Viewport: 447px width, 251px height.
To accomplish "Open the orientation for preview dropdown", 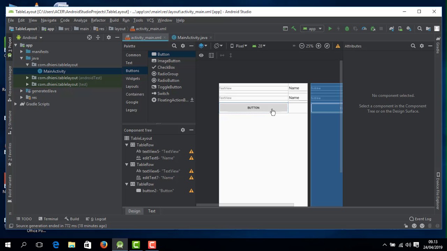I will point(218,46).
